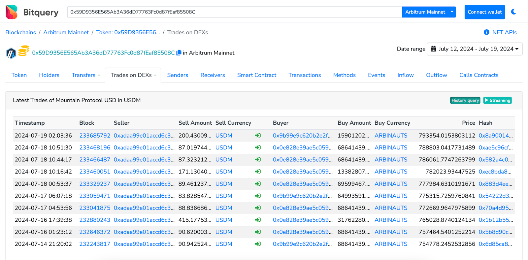Click trade arrow icon in block 233685792 row
This screenshot has width=528, height=260.
pyautogui.click(x=258, y=136)
